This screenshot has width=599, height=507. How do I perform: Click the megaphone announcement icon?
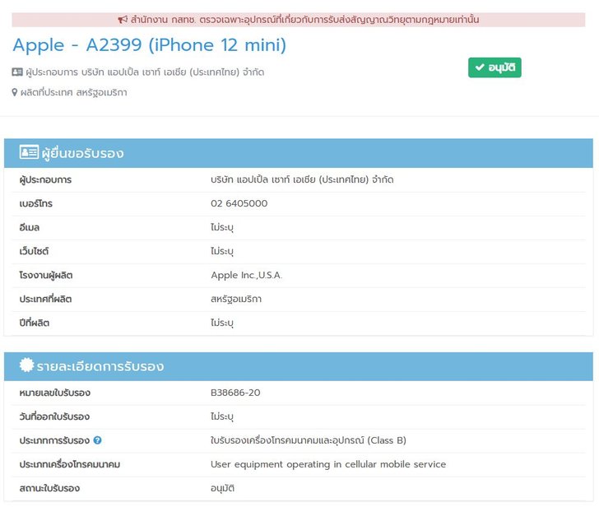pyautogui.click(x=123, y=20)
